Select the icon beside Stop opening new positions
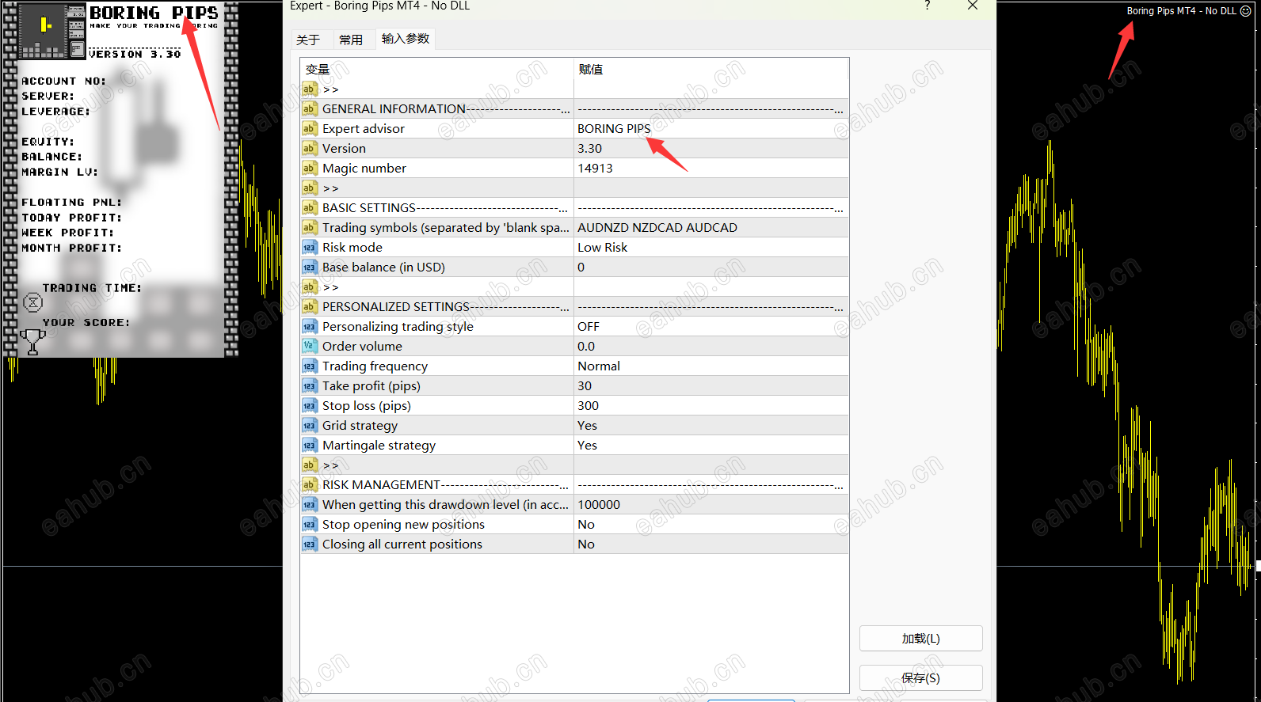The width and height of the screenshot is (1261, 702). 310,525
